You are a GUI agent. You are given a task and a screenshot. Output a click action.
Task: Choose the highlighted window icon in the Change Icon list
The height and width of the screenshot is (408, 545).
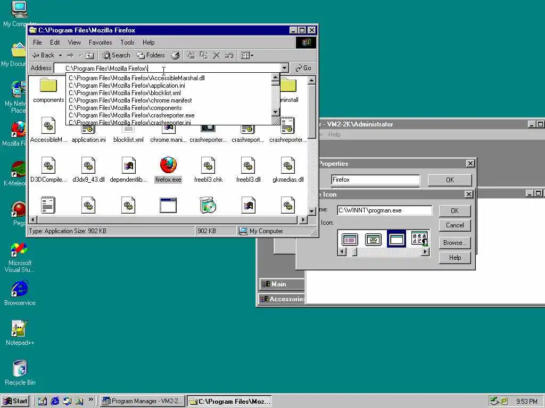396,239
